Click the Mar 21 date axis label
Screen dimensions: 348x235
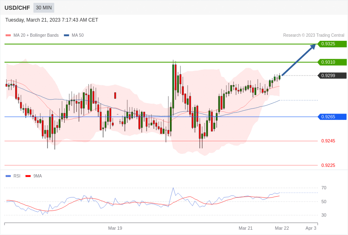[x=246, y=228]
